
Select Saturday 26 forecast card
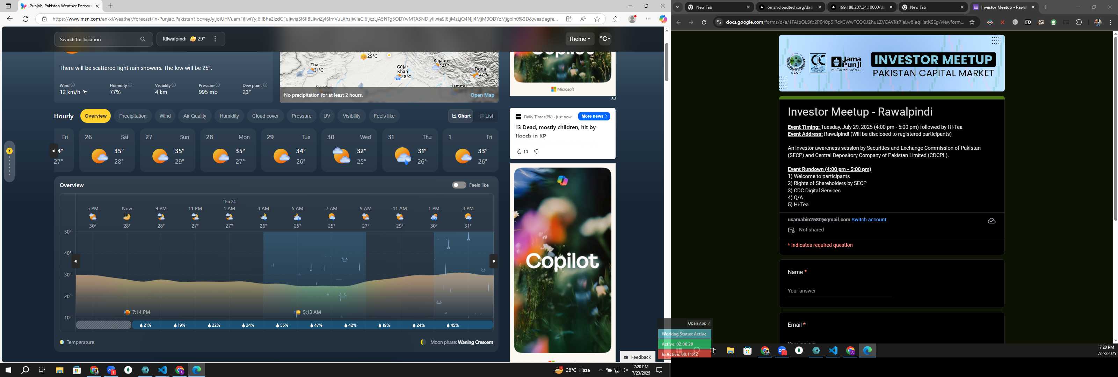coord(107,150)
